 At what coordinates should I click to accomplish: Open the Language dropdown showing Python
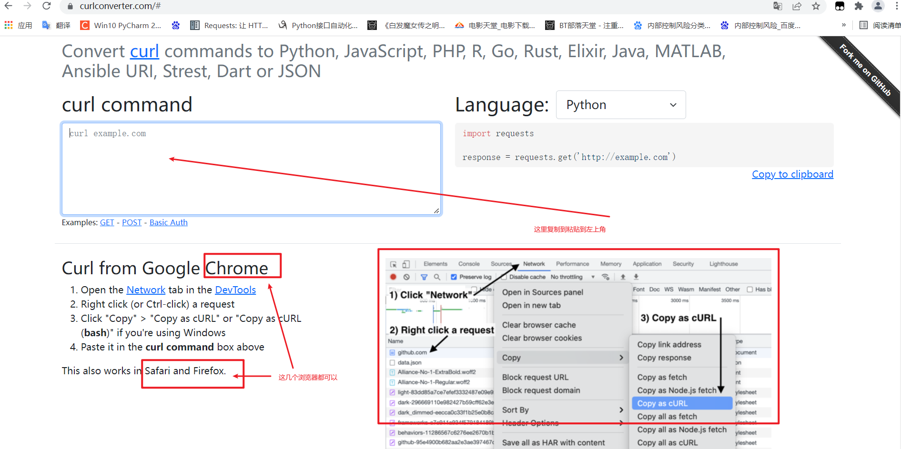(x=620, y=105)
